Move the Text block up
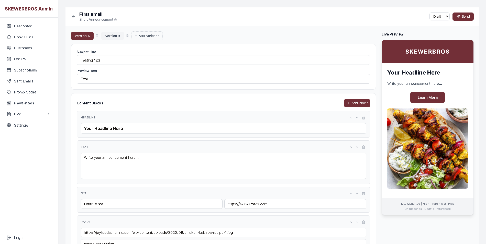The image size is (486, 244). [351, 147]
